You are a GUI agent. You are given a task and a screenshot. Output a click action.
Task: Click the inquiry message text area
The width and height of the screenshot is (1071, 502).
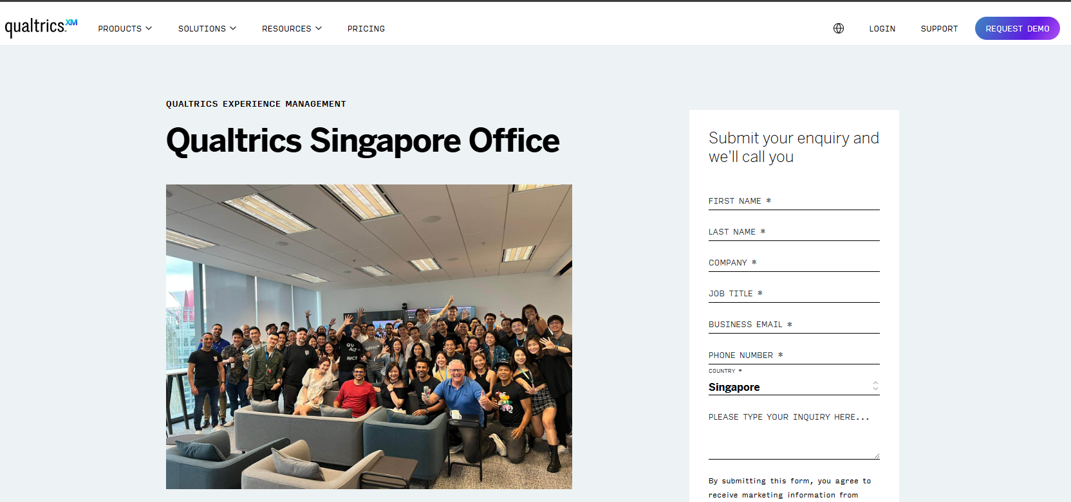point(794,432)
